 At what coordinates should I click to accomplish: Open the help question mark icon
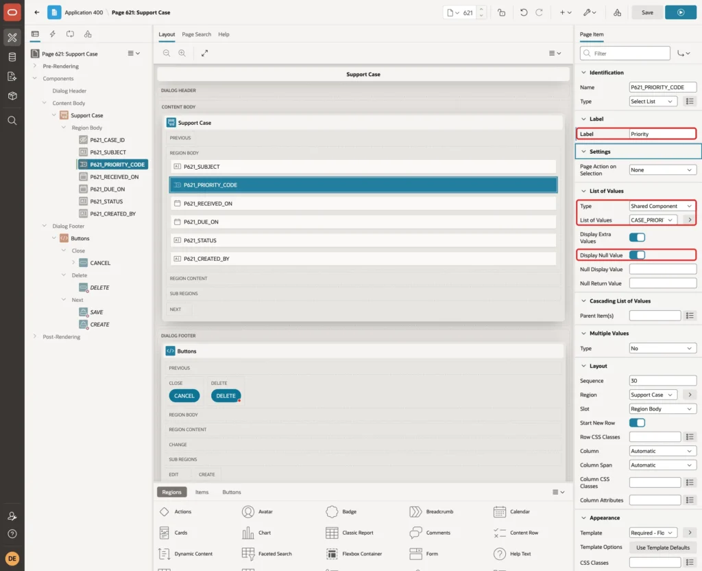point(12,534)
